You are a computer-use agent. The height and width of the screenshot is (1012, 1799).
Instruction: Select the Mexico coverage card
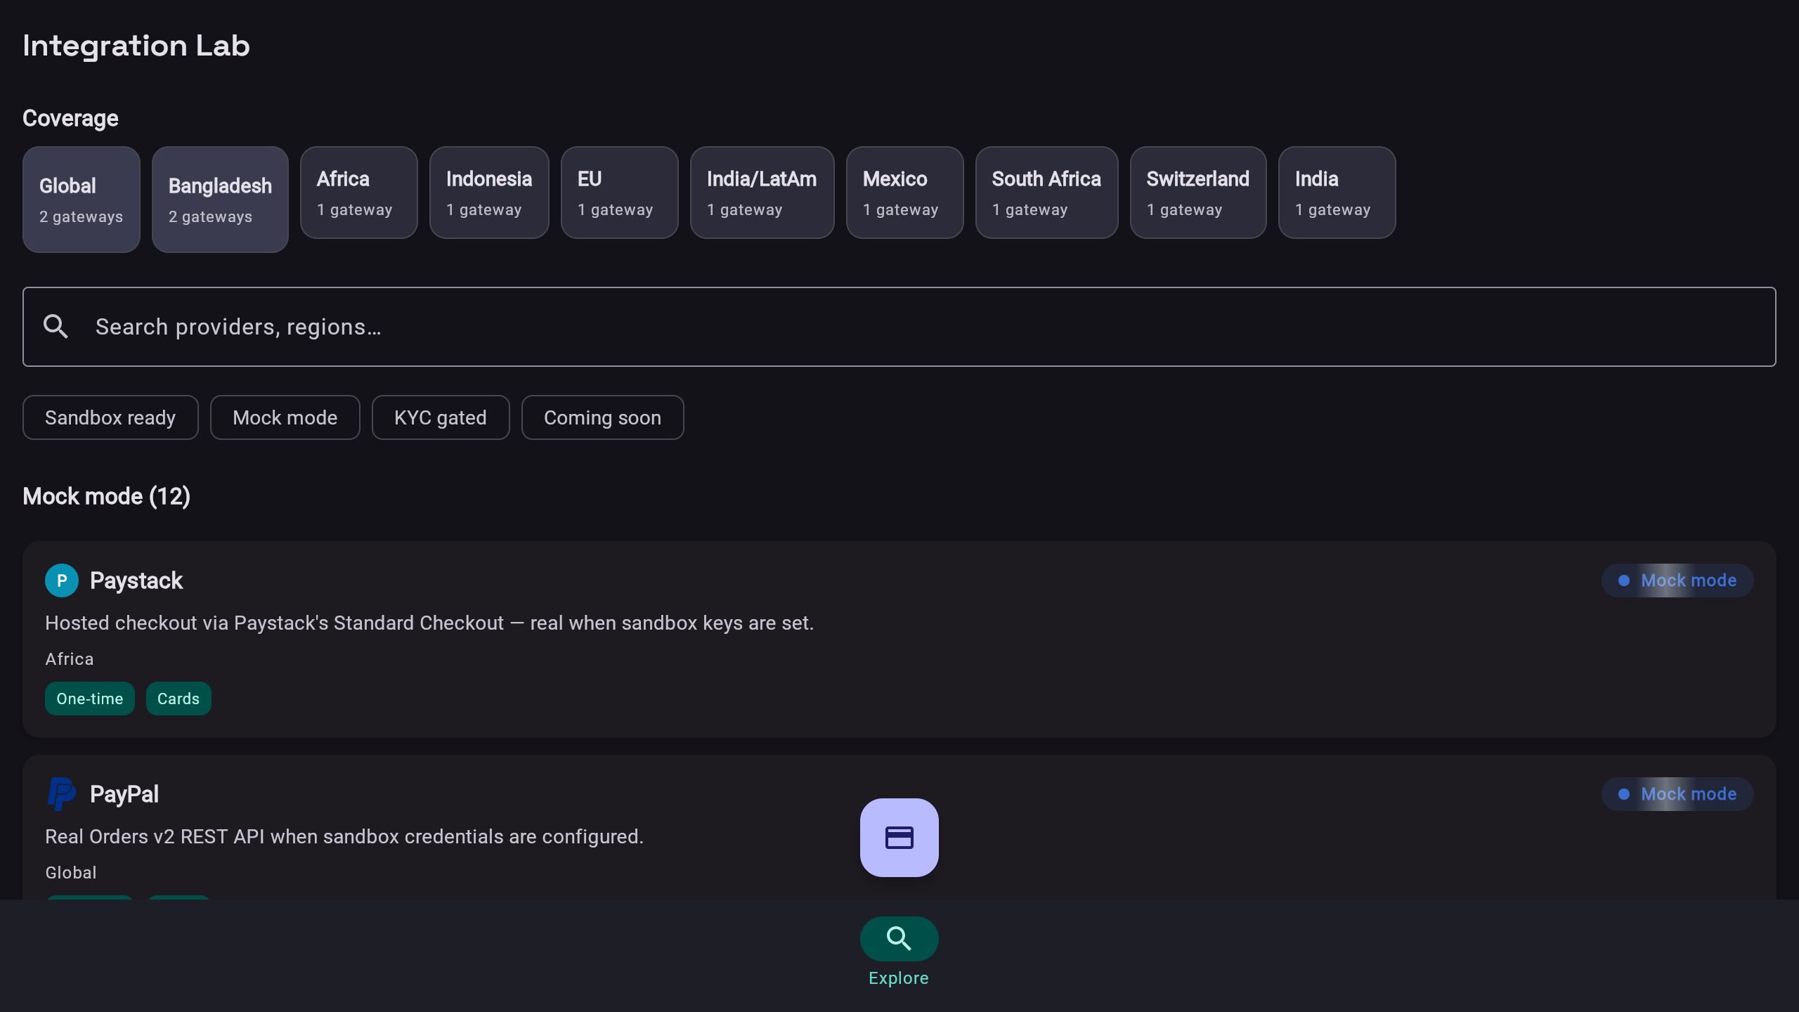click(905, 193)
